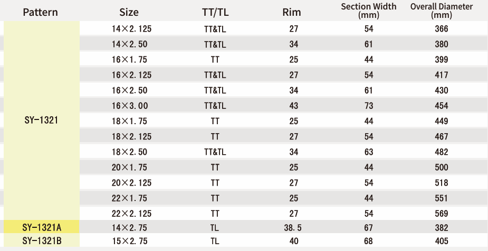Click the overall diameter value 500

point(442,167)
